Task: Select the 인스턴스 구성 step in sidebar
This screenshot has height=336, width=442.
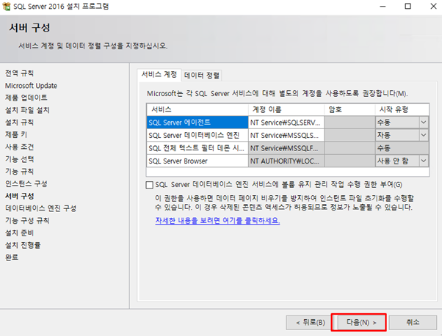Action: click(26, 184)
